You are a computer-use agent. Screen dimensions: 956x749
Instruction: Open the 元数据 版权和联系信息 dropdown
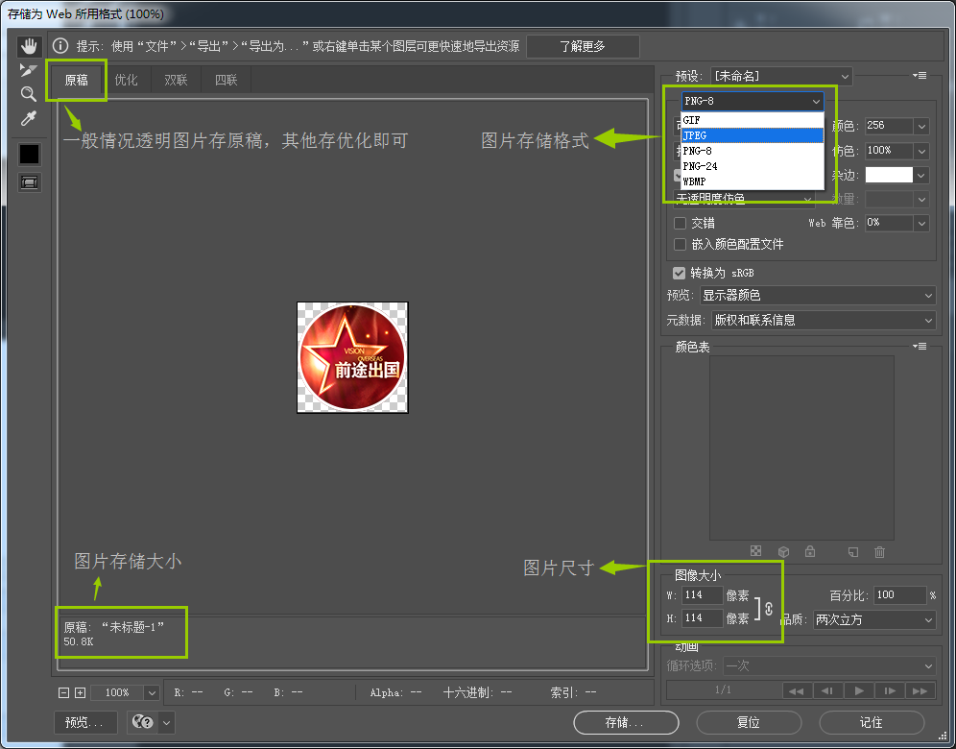(824, 320)
